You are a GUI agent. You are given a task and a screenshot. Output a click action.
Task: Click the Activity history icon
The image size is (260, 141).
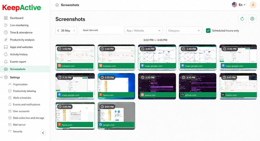point(6,54)
